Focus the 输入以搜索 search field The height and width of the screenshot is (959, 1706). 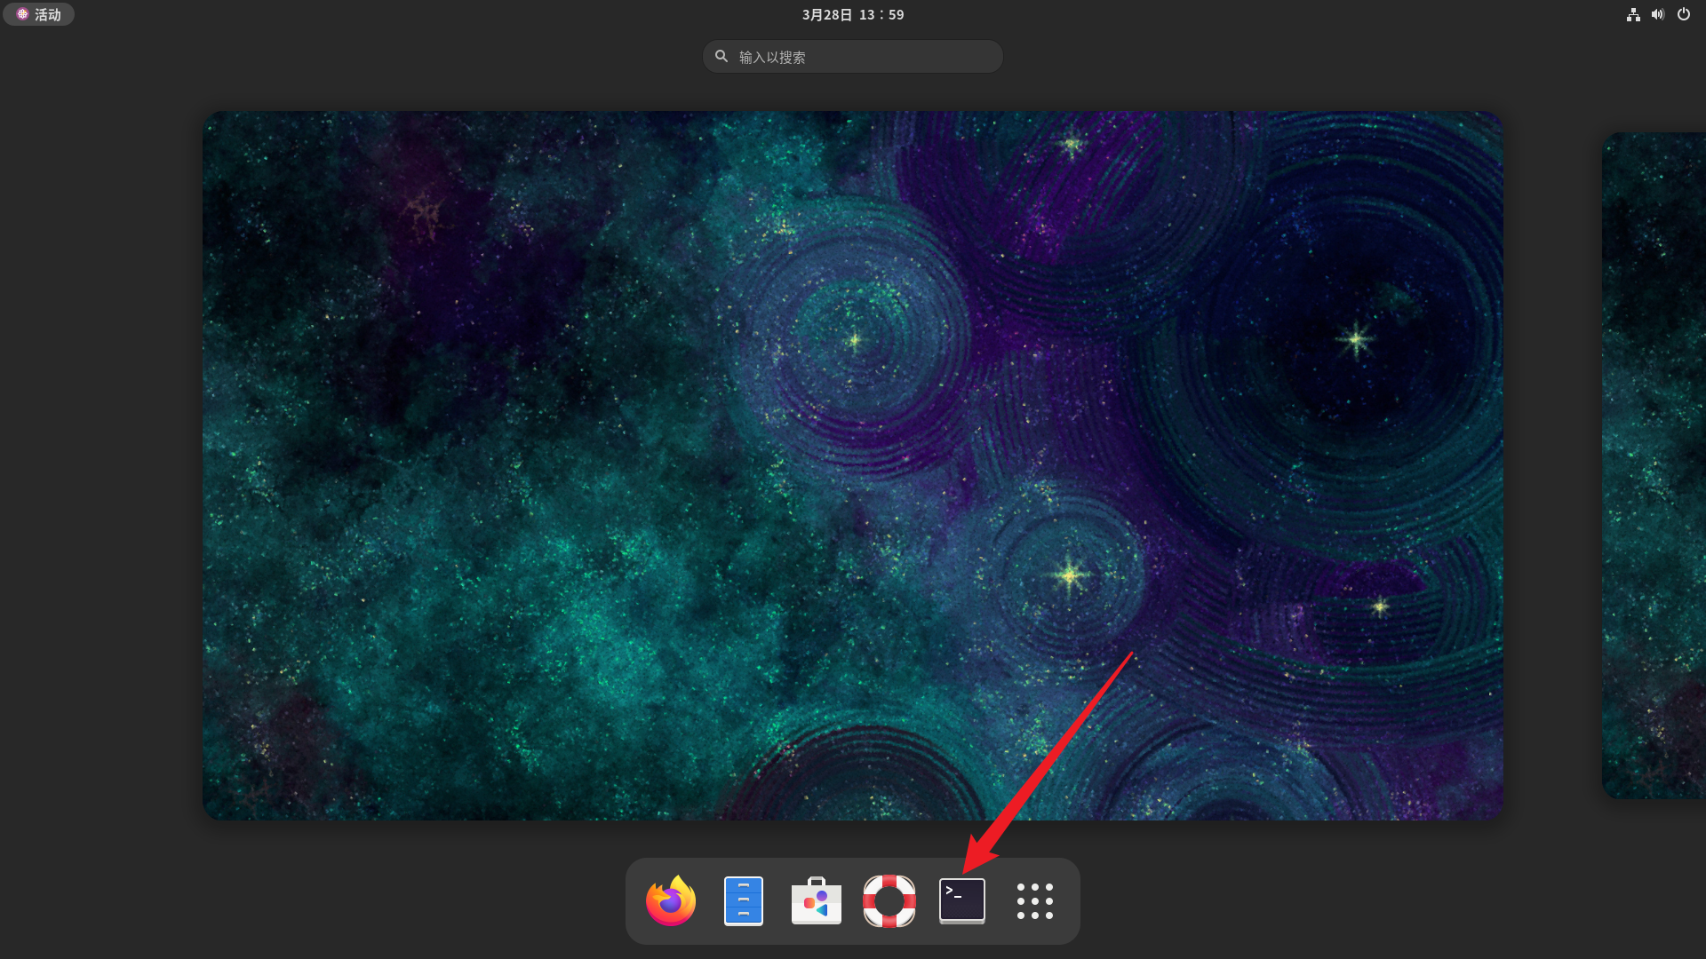[853, 57]
